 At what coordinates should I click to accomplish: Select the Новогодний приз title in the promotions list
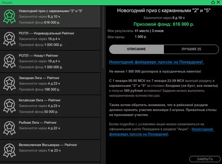click(x=50, y=11)
